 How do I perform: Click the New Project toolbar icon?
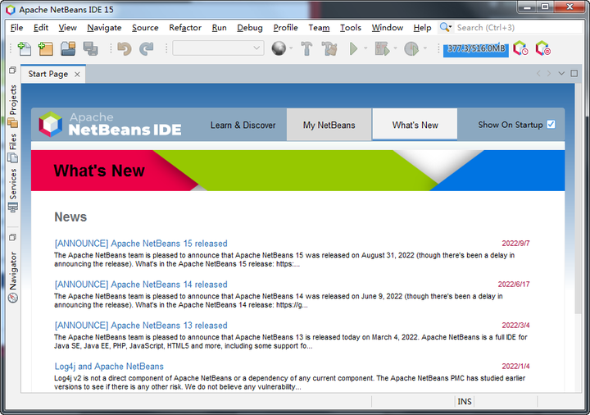[46, 48]
